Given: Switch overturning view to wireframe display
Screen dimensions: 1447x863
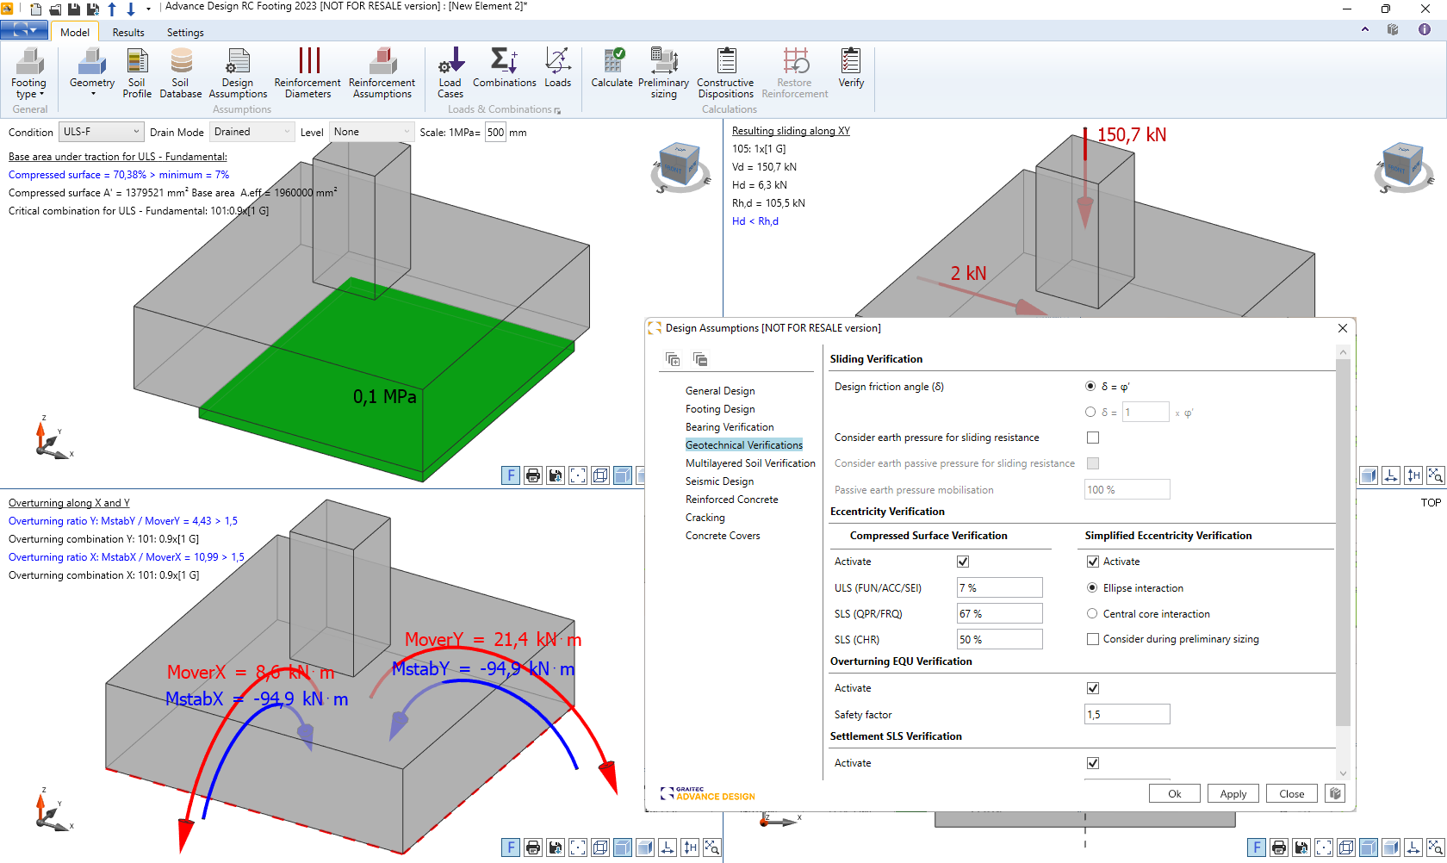Looking at the screenshot, I should (x=600, y=847).
